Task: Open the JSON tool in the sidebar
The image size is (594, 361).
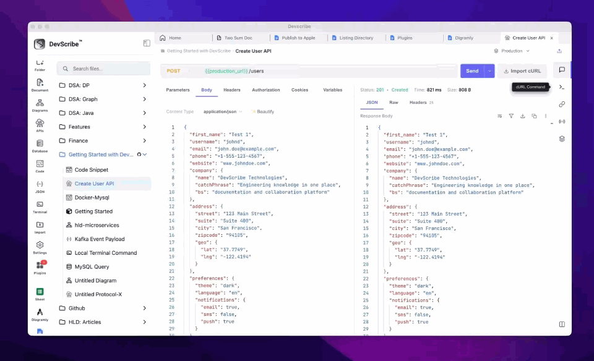Action: click(40, 184)
